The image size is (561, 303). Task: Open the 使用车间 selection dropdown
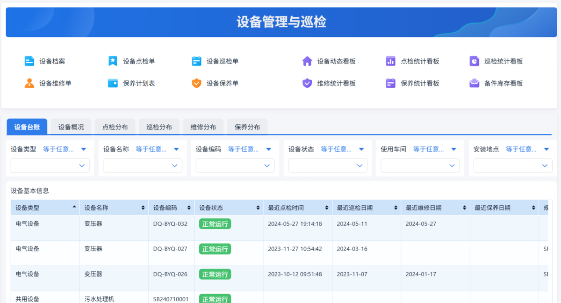419,166
